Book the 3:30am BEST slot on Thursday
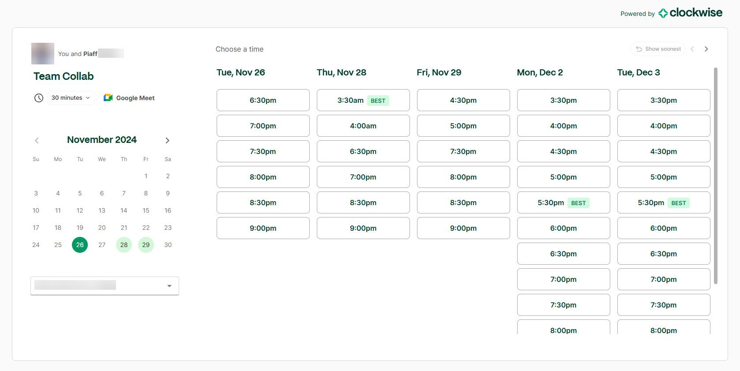 pyautogui.click(x=363, y=100)
